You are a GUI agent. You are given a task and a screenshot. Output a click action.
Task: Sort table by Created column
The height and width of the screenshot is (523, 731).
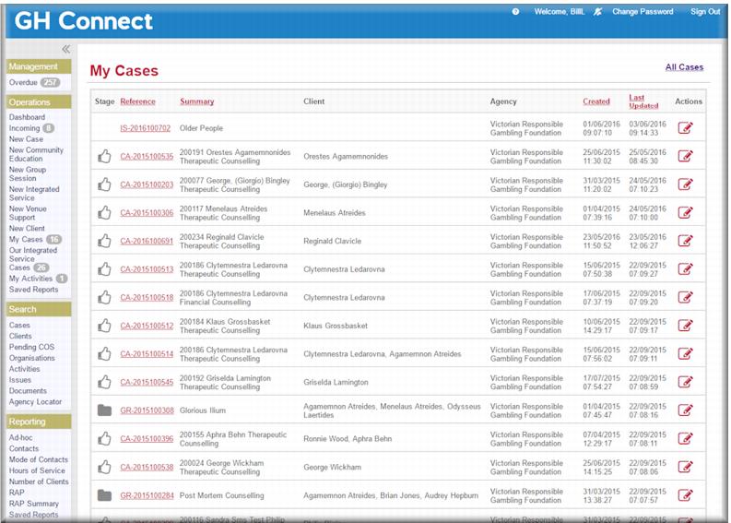click(596, 101)
